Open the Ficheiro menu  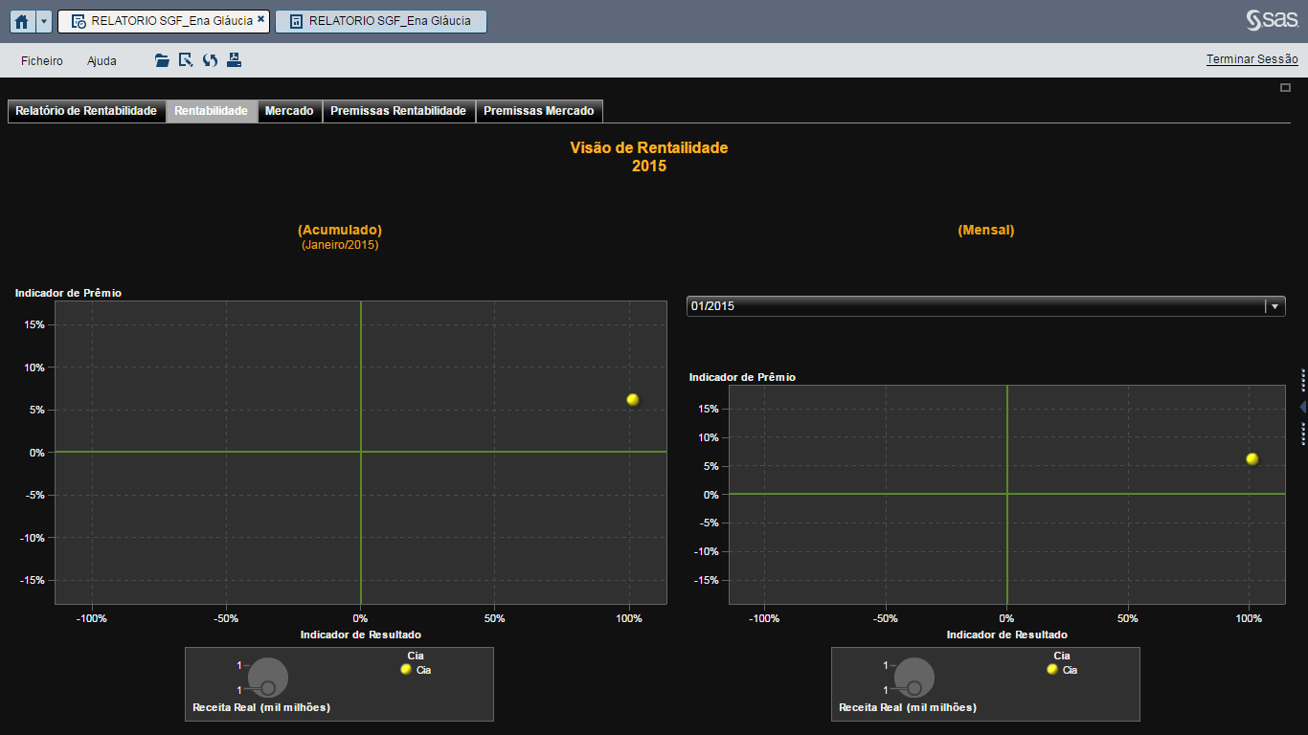42,60
